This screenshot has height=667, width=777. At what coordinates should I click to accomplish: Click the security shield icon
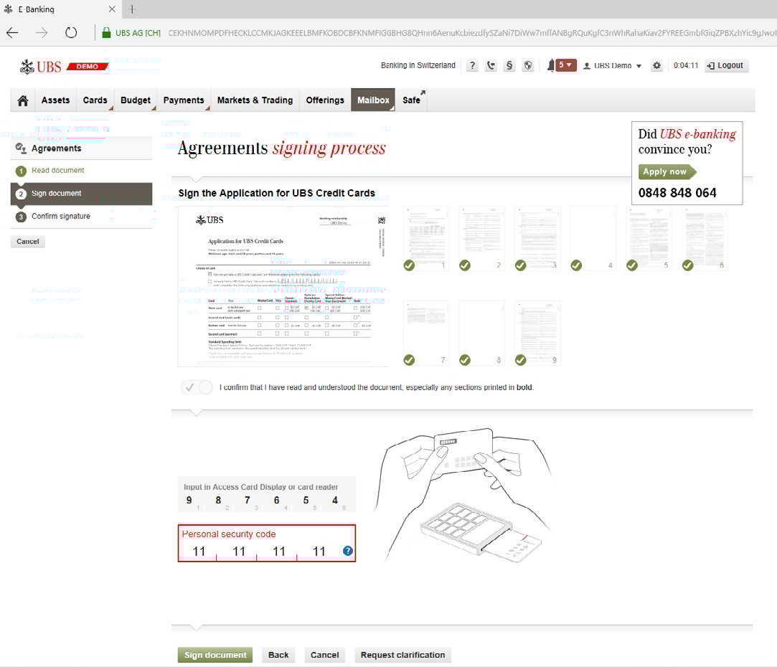coord(528,66)
